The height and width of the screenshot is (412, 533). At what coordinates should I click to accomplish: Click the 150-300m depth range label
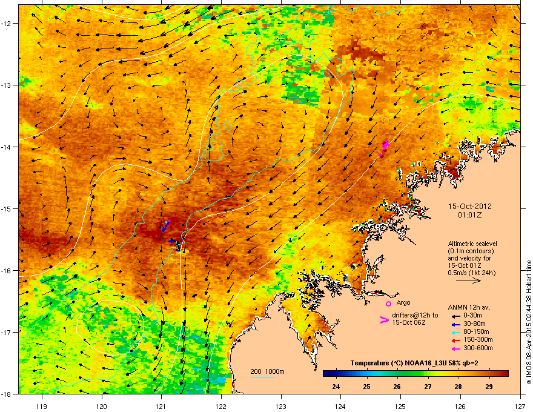point(478,339)
